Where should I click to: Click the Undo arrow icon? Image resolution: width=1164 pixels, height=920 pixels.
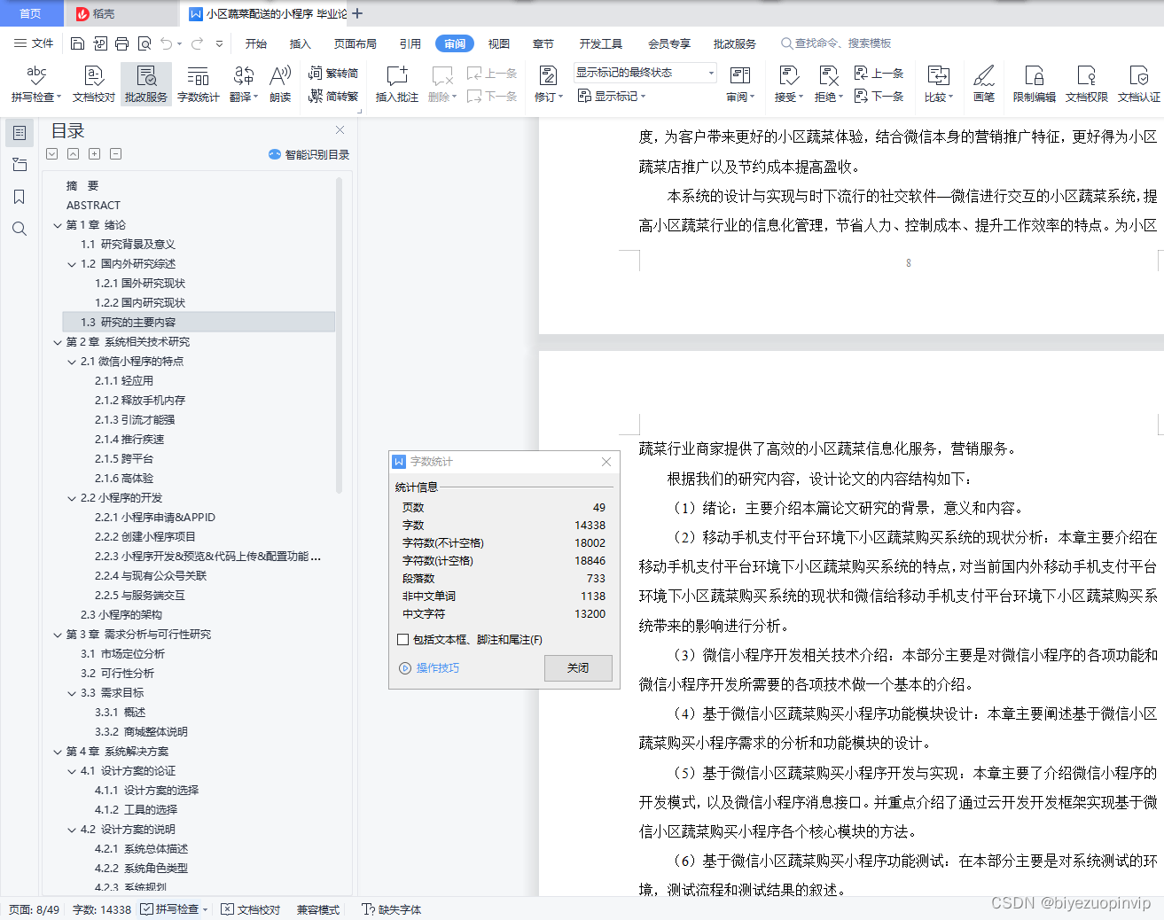point(166,43)
